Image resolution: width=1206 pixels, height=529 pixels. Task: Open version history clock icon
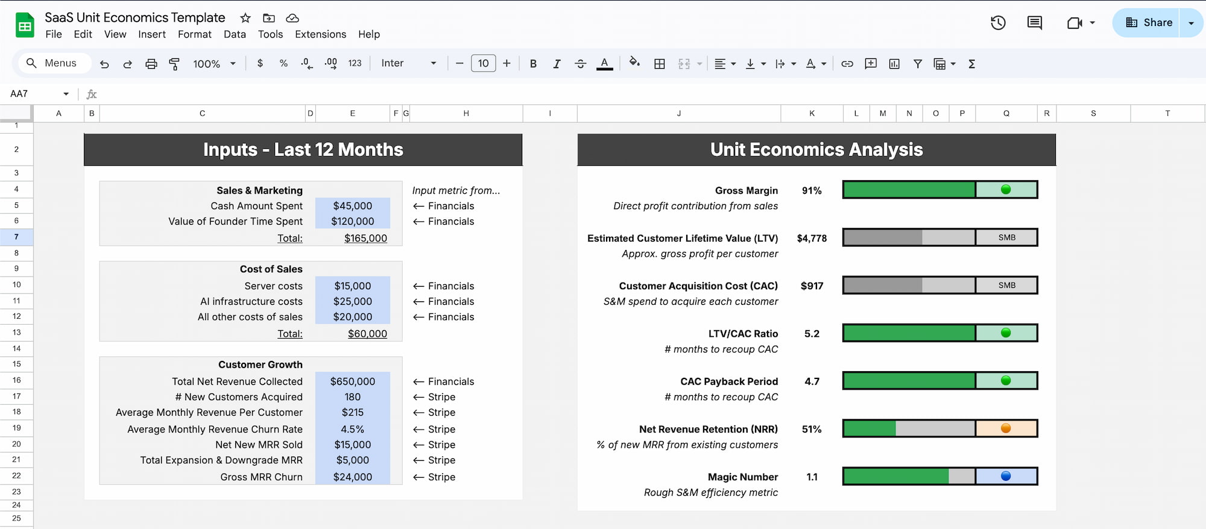pos(998,23)
